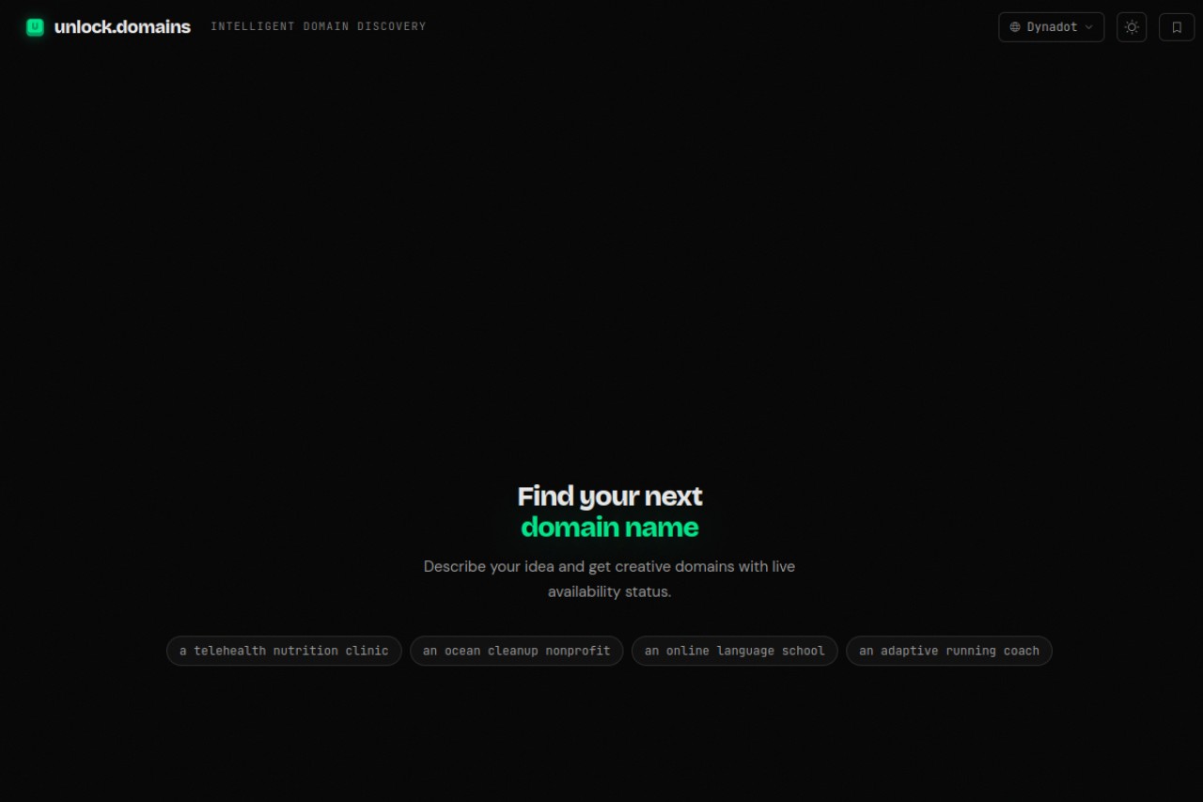Choose 'an ocean cleanup nonprofit' suggestion
This screenshot has height=802, width=1203.
[x=516, y=651]
